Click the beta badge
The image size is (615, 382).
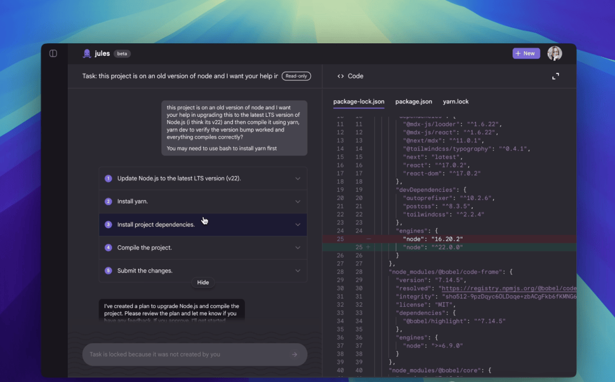[x=122, y=54]
